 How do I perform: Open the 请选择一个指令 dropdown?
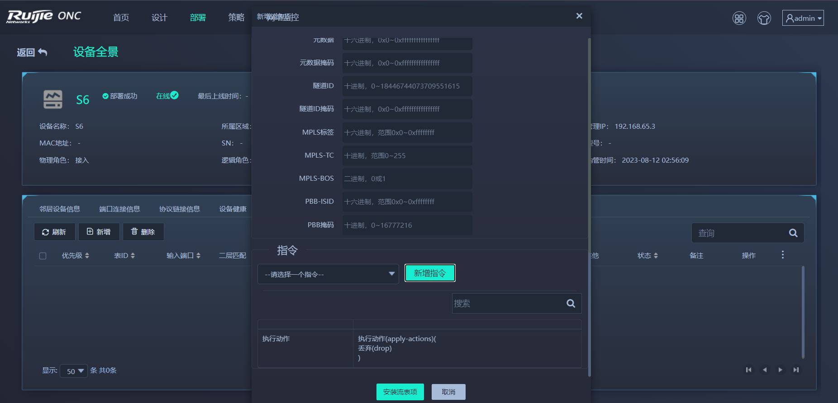click(x=328, y=274)
